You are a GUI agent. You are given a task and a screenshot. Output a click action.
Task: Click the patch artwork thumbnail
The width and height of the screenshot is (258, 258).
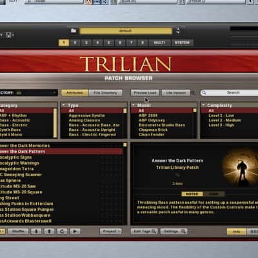click(241, 166)
